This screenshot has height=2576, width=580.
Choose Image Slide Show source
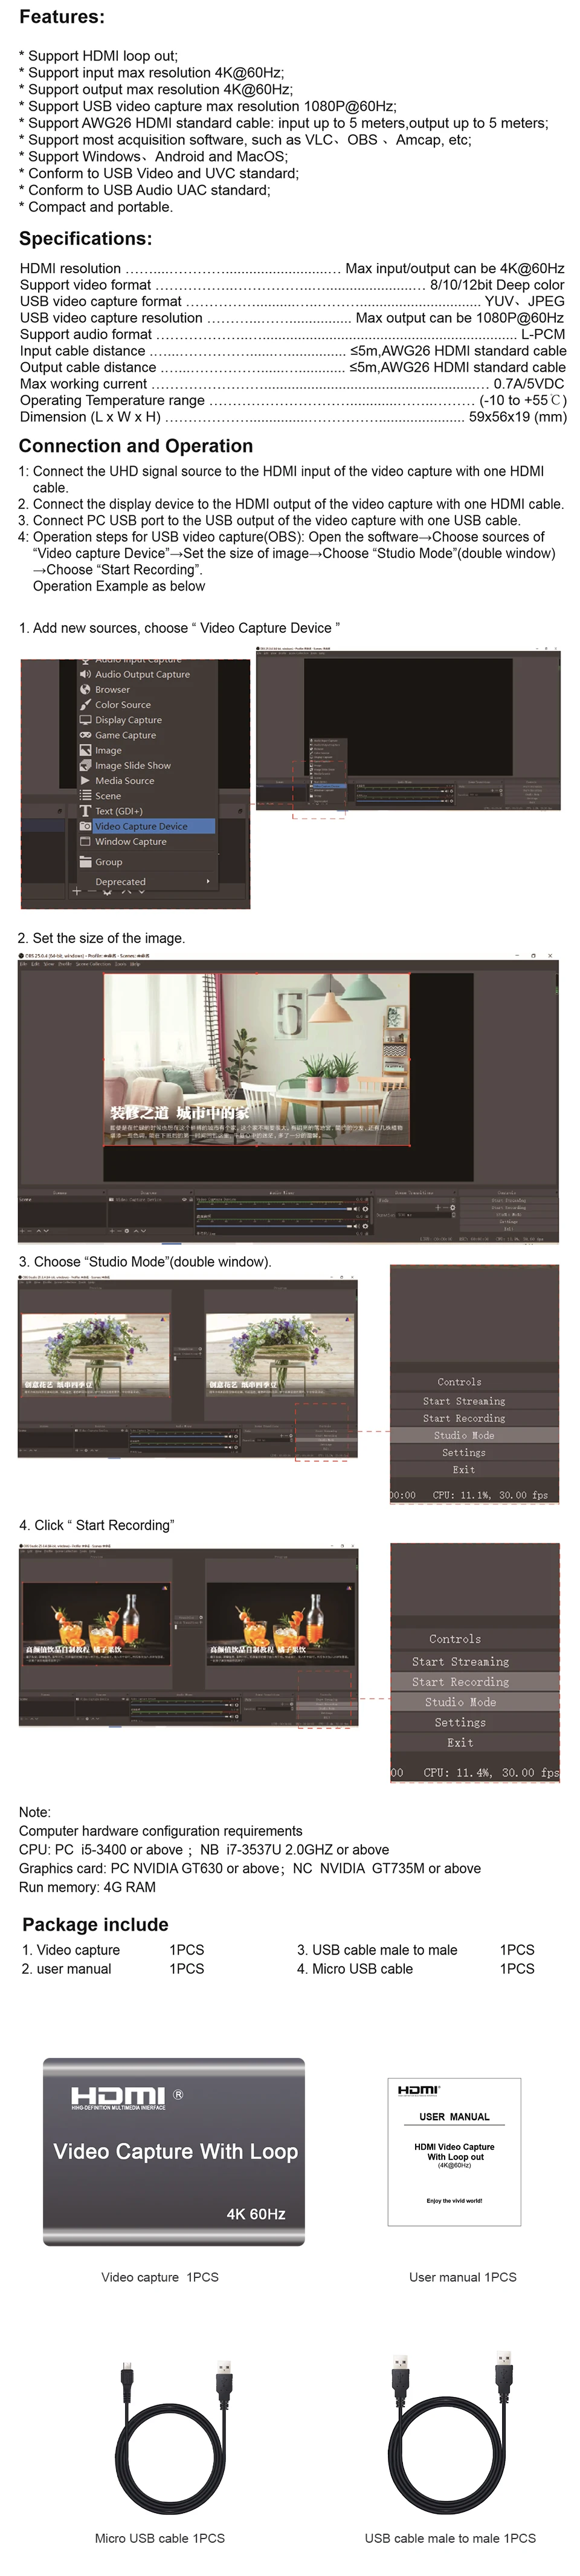[132, 765]
